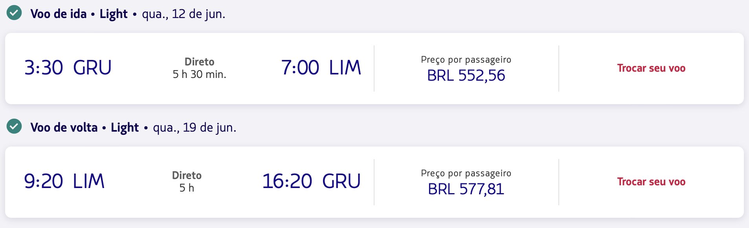Image resolution: width=749 pixels, height=228 pixels.
Task: Click Light fare label on return header
Action: click(x=125, y=128)
